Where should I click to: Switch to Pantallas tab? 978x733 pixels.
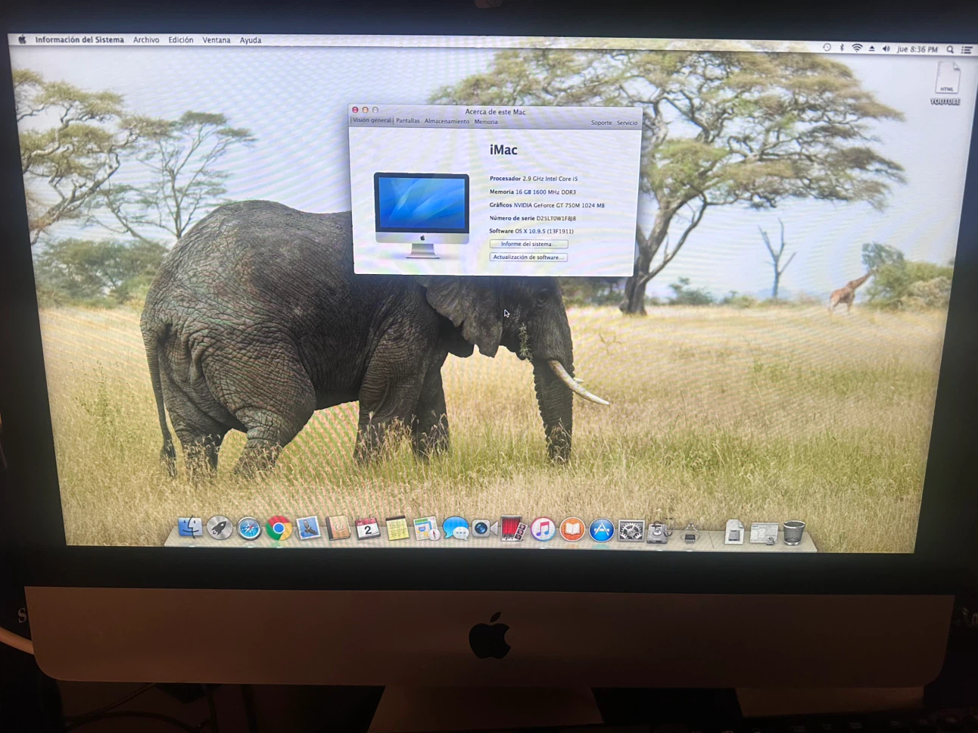[x=407, y=121]
